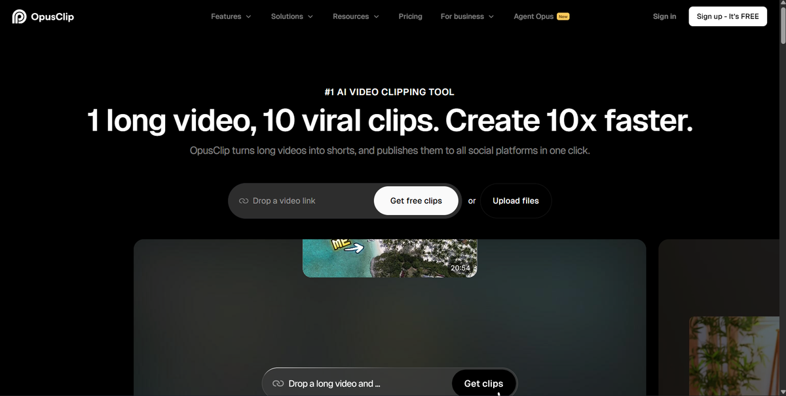Click the OpusClip brand name text

pyautogui.click(x=52, y=16)
